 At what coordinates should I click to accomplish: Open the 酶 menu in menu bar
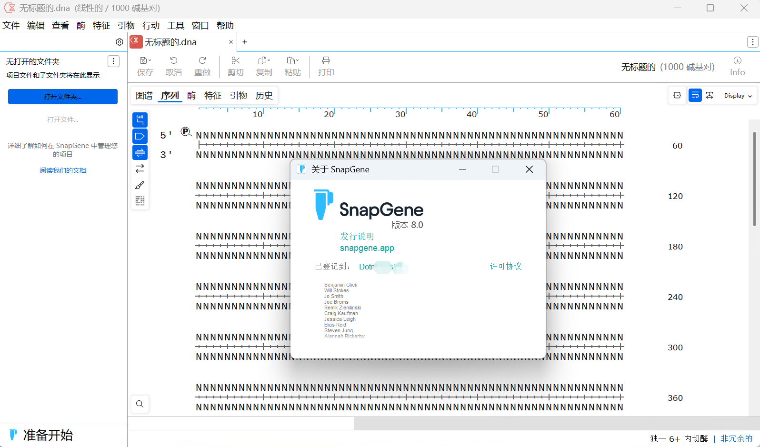81,25
